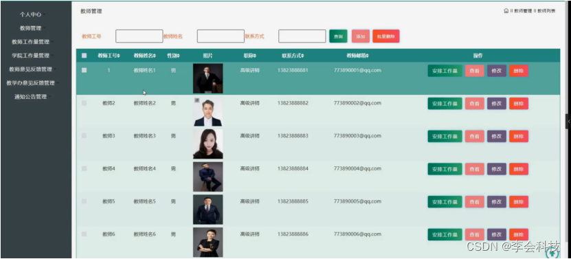Click 修改 for 教师3 row
Image resolution: width=571 pixels, height=259 pixels.
pyautogui.click(x=497, y=136)
